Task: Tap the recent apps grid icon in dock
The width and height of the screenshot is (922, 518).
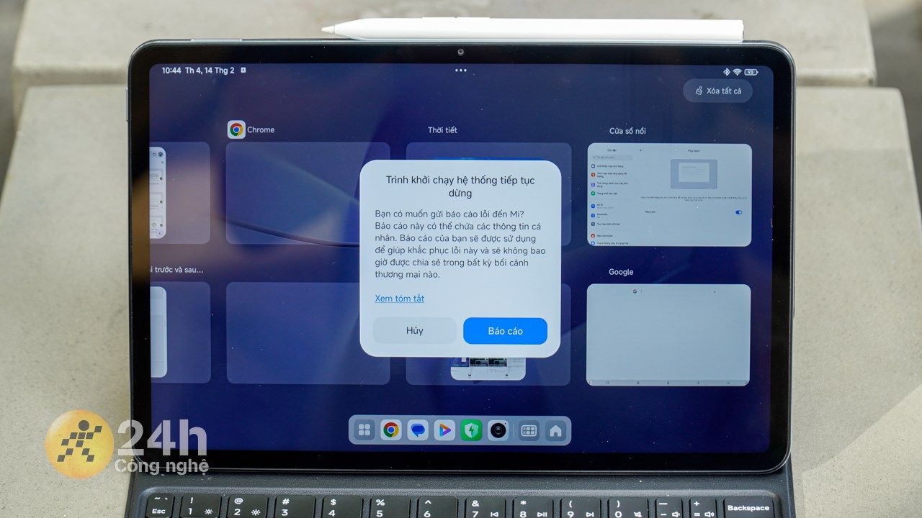Action: pyautogui.click(x=529, y=430)
